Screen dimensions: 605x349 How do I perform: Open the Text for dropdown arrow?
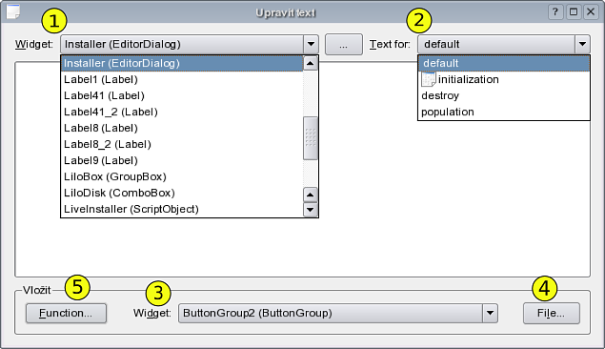click(x=582, y=44)
